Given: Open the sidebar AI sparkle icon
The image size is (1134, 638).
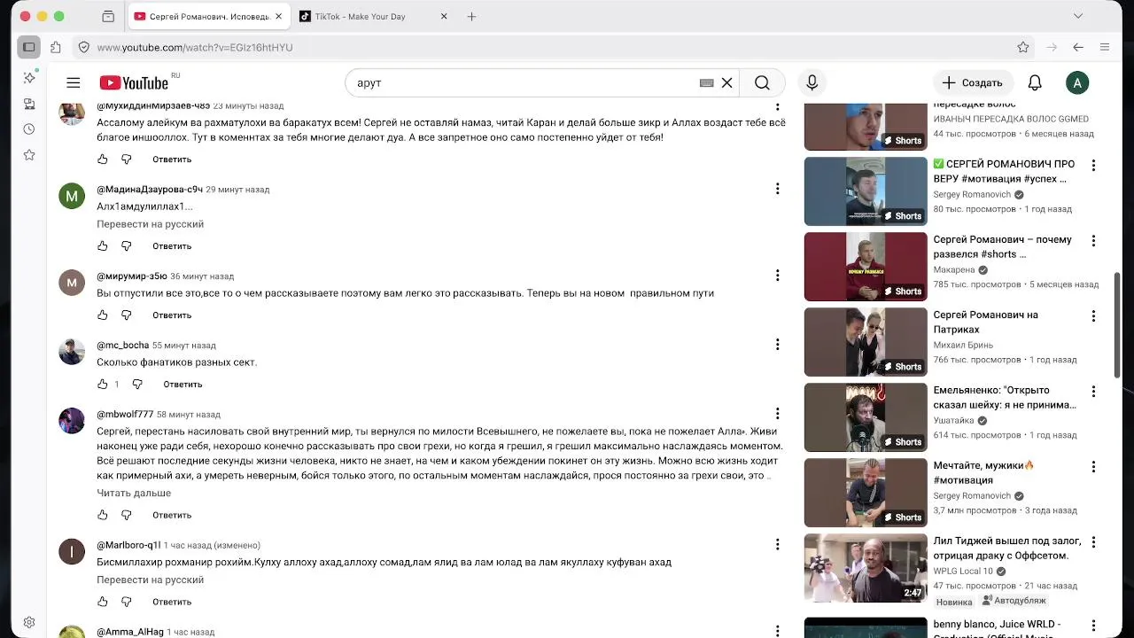Looking at the screenshot, I should pyautogui.click(x=29, y=78).
